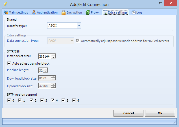Toggle SFTP version 0 checkbox
The image size is (179, 127).
(x=9, y=100)
